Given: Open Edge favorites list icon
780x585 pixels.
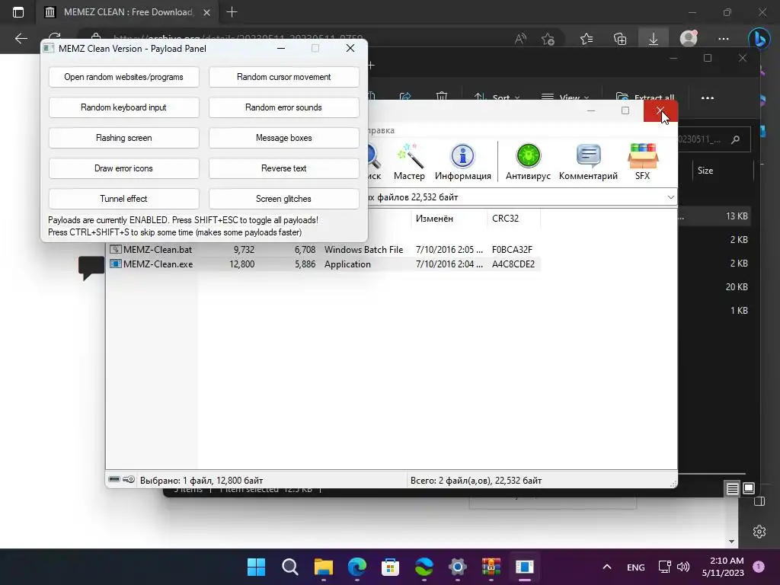Looking at the screenshot, I should [x=587, y=39].
